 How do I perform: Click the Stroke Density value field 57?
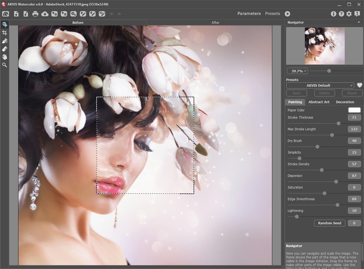(354, 164)
